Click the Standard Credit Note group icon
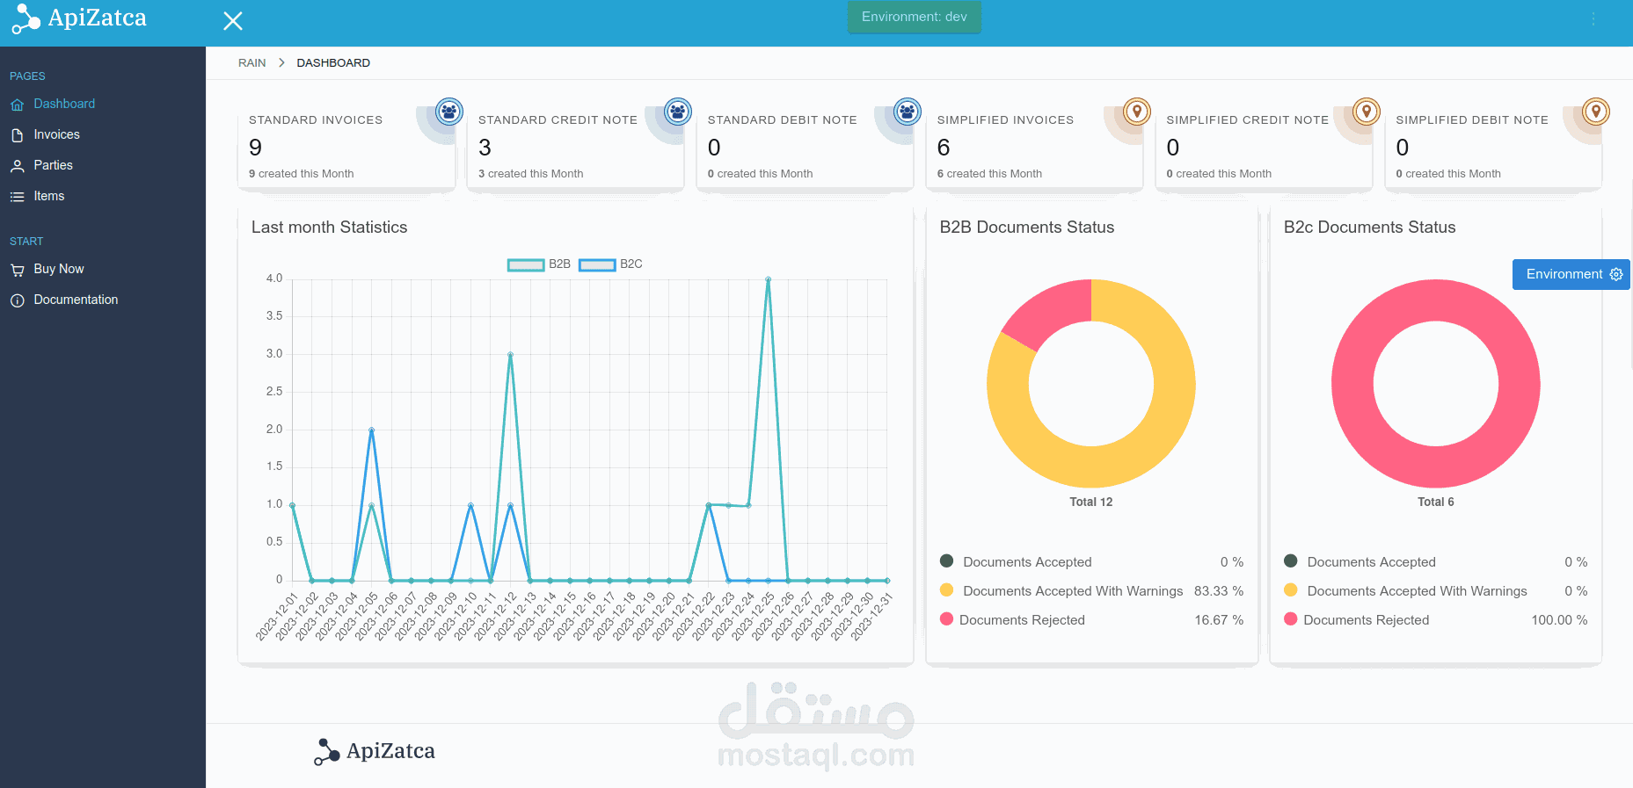The width and height of the screenshot is (1633, 788). tap(678, 112)
